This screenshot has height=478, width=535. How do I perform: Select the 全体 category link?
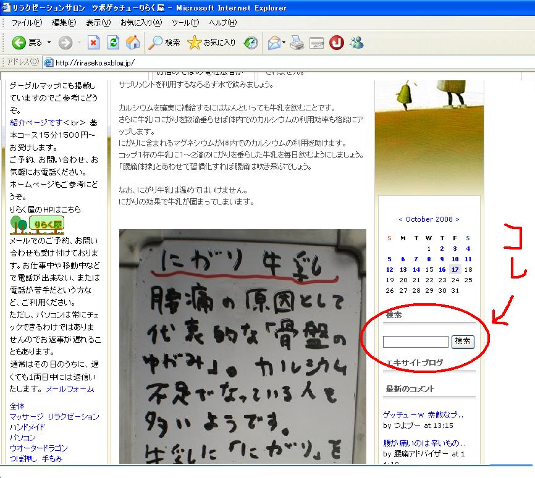click(17, 406)
